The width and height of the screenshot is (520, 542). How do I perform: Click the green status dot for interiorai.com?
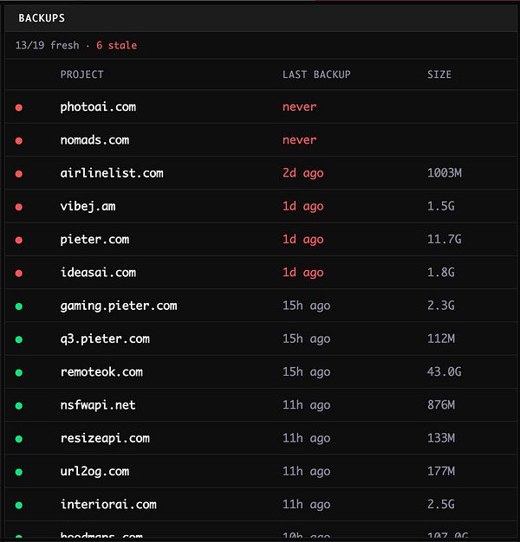(19, 506)
